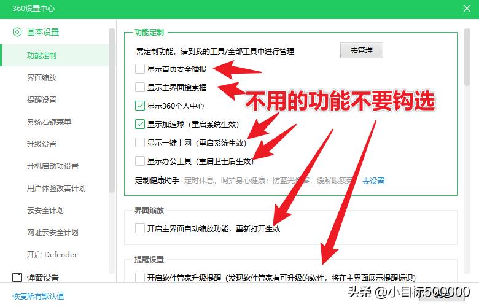Enable 显示首页安全播报 checkbox
This screenshot has width=479, height=307.
click(140, 69)
